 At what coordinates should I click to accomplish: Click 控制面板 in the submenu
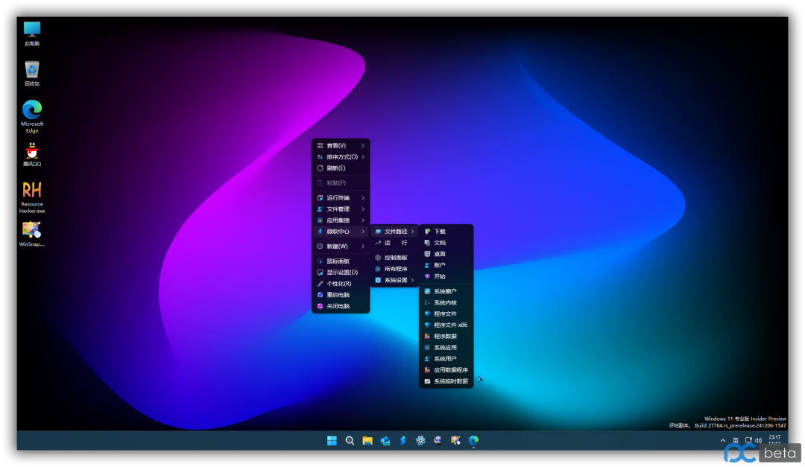point(396,258)
